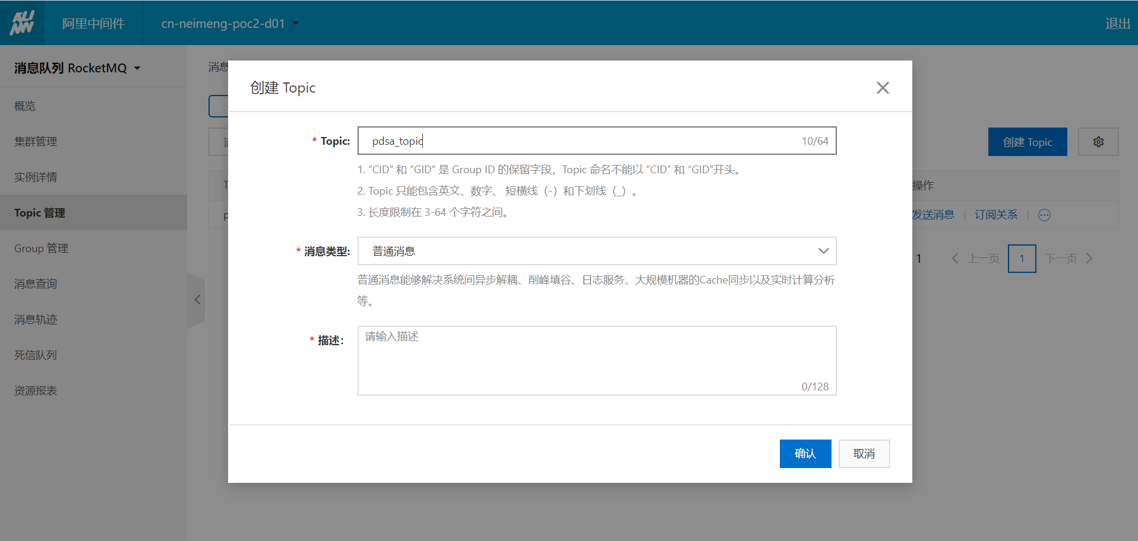1138x541 pixels.
Task: Click the 创建 Topic dialog title
Action: pyautogui.click(x=283, y=88)
